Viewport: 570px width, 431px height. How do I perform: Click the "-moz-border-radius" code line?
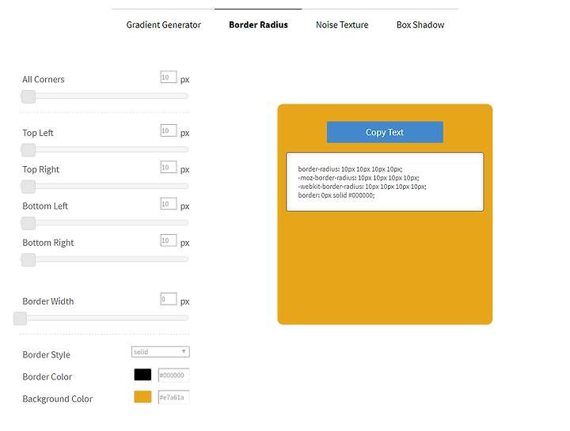(x=359, y=178)
